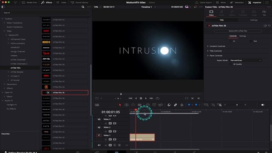272x153 pixels.
Task: Adjust the timeline zoom slider handle
Action: tap(237, 105)
